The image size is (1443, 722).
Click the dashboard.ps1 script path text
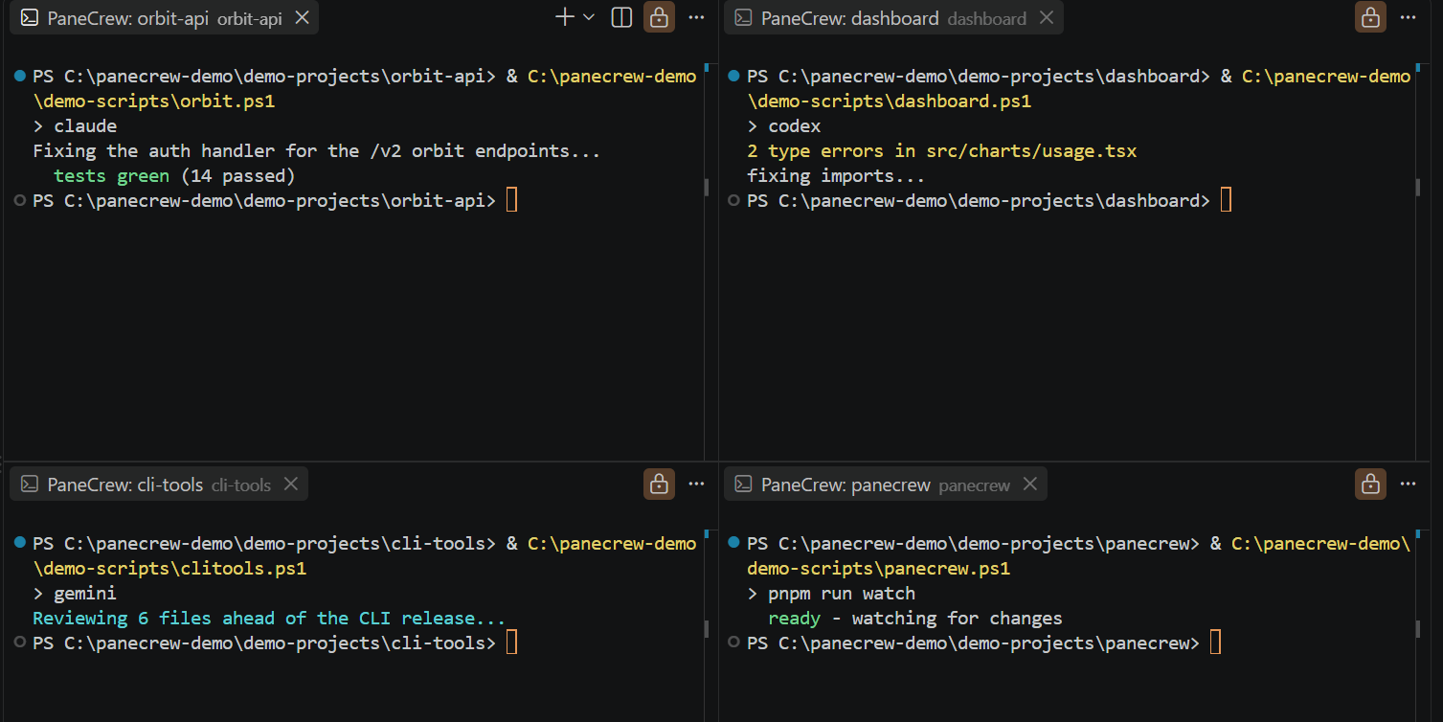(890, 101)
